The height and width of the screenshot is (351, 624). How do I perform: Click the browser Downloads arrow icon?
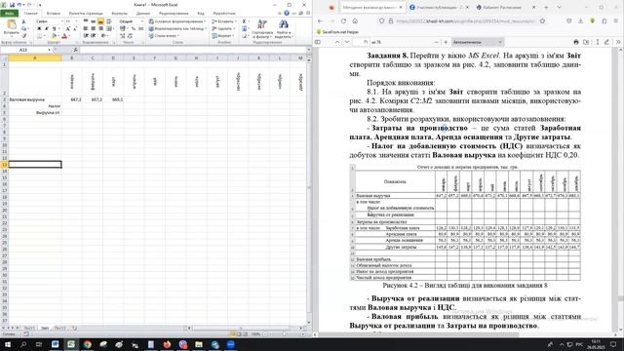click(x=580, y=21)
